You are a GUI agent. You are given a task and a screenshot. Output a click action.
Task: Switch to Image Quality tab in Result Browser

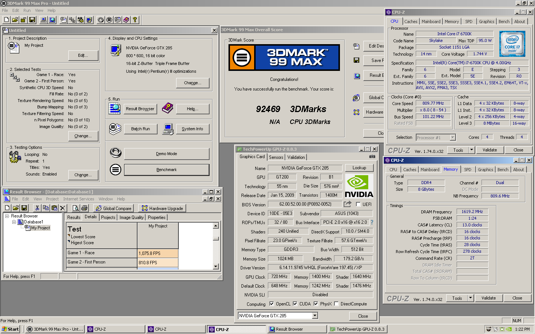[132, 217]
